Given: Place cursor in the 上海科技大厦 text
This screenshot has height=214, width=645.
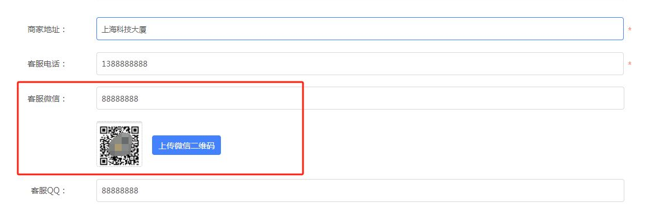Looking at the screenshot, I should (x=124, y=29).
